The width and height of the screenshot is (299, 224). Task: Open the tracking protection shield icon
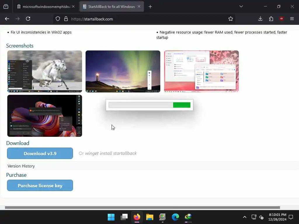pyautogui.click(x=58, y=19)
